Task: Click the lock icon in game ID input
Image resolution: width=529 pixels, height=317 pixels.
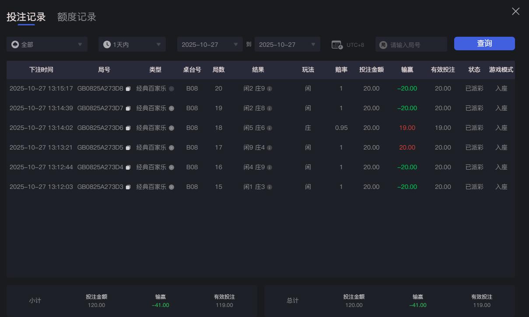Action: coord(383,44)
